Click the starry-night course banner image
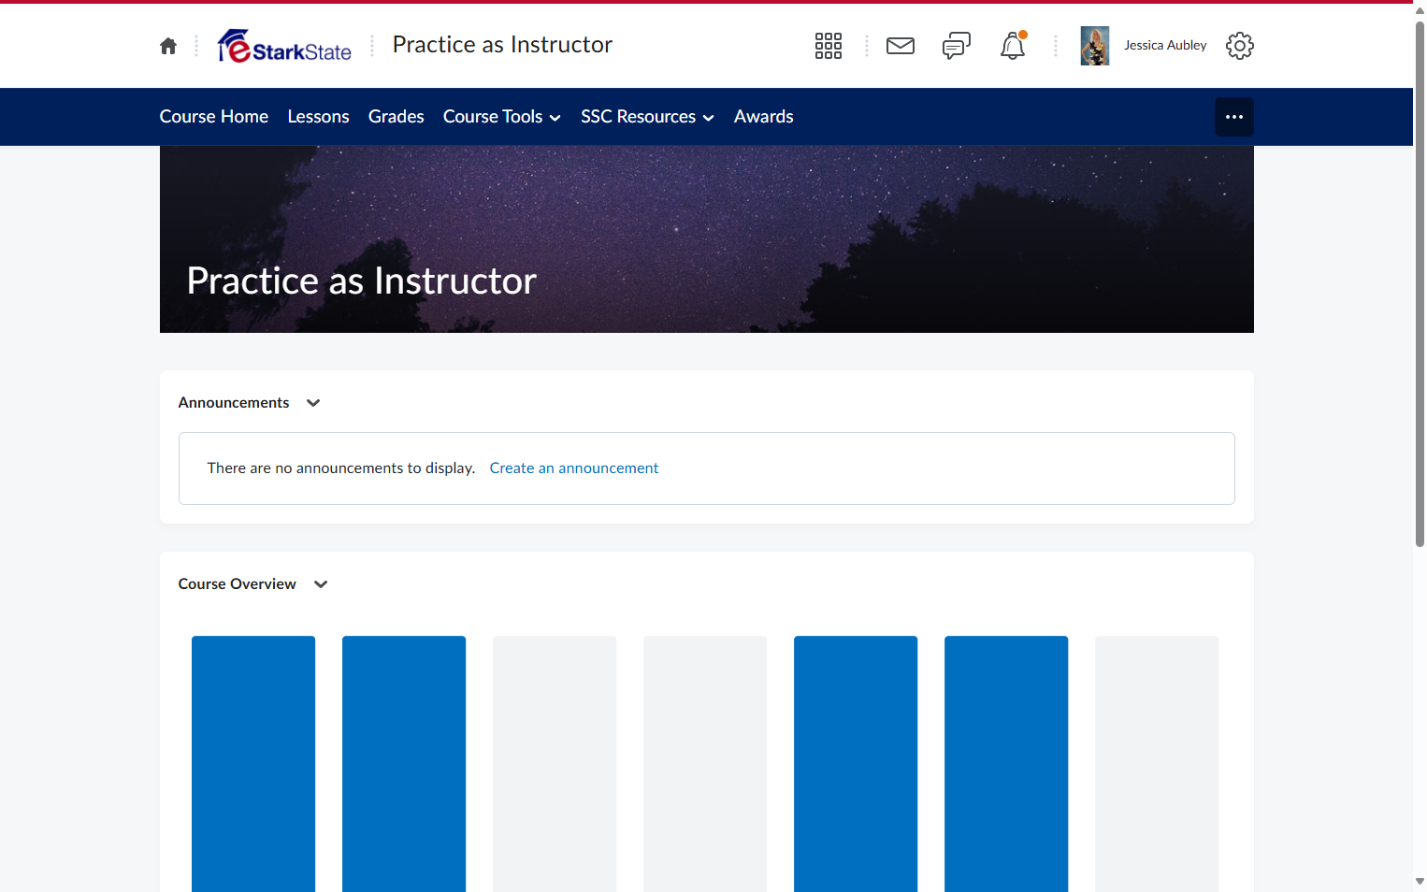 pyautogui.click(x=707, y=239)
